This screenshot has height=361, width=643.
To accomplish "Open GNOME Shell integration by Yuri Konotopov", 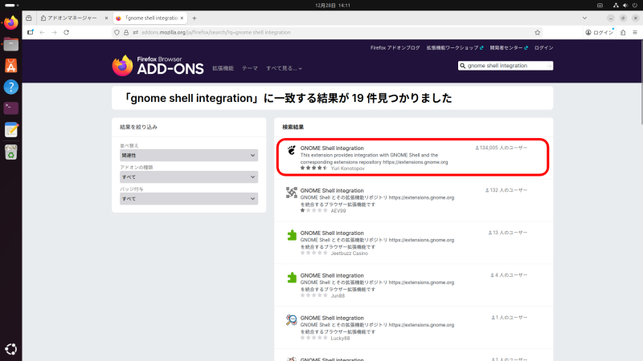I will [332, 148].
